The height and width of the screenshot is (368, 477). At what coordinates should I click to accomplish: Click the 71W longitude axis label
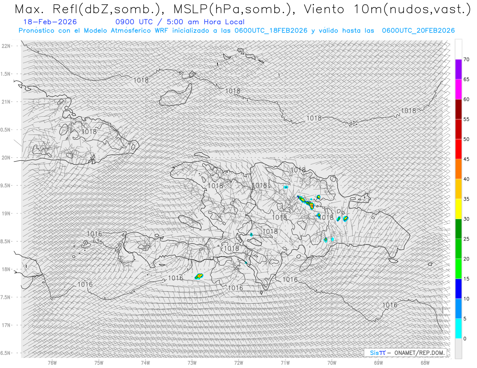pyautogui.click(x=285, y=362)
